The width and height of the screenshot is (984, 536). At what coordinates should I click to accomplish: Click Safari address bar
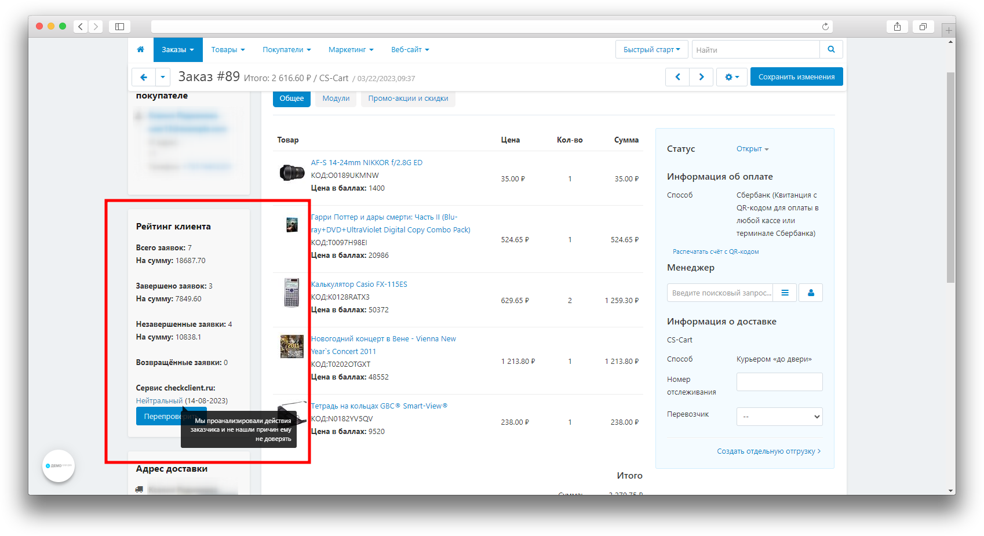(491, 27)
